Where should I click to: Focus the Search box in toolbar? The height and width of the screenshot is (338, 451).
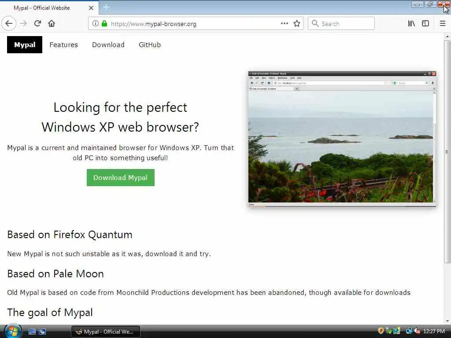[341, 24]
